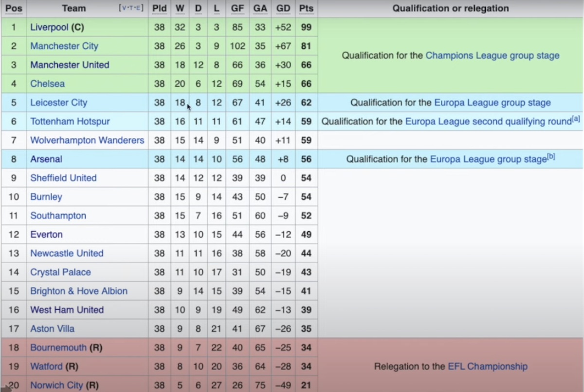Select the Manchester United link
The height and width of the screenshot is (392, 584).
tap(69, 65)
